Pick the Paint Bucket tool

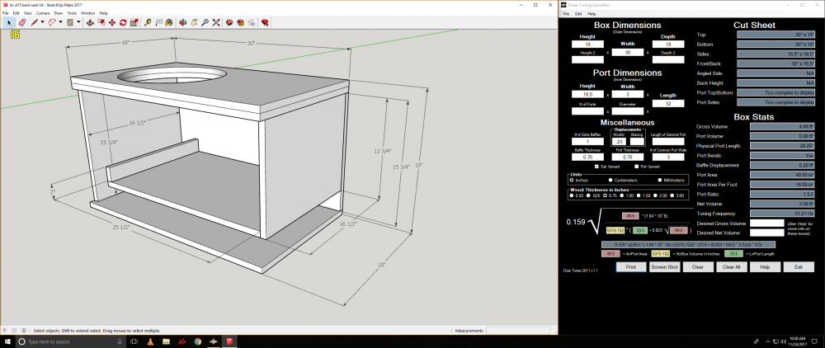click(169, 22)
